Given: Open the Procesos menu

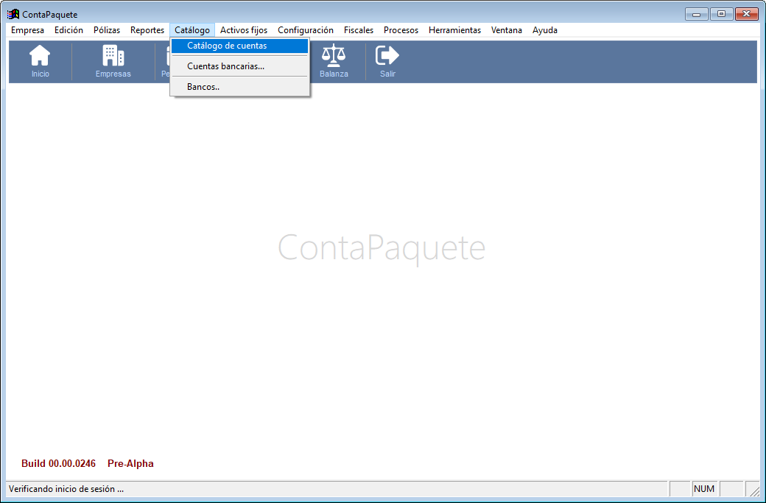Looking at the screenshot, I should (x=401, y=30).
